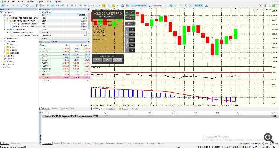The width and height of the screenshot is (279, 148).
Task: Click the yellow dollar color icon
Action: (103, 6)
